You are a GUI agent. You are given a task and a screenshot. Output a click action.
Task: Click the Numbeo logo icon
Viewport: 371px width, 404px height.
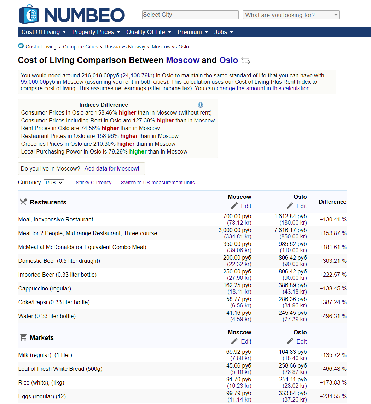[29, 15]
